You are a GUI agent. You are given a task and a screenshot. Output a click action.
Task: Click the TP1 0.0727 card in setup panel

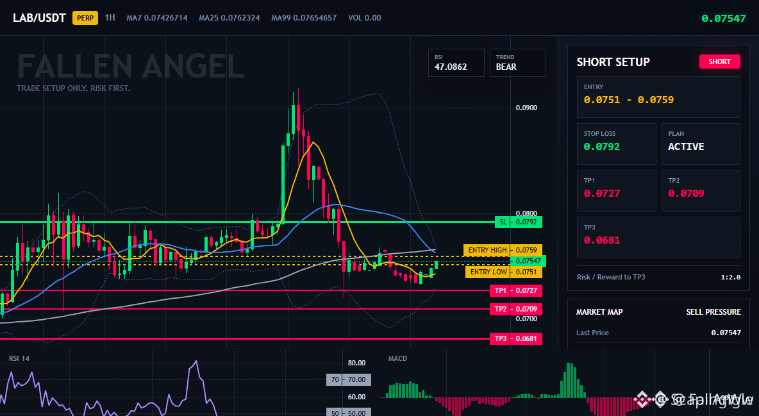point(616,190)
